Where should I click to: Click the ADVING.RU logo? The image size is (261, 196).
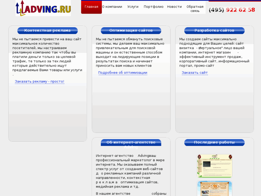coord(43,8)
